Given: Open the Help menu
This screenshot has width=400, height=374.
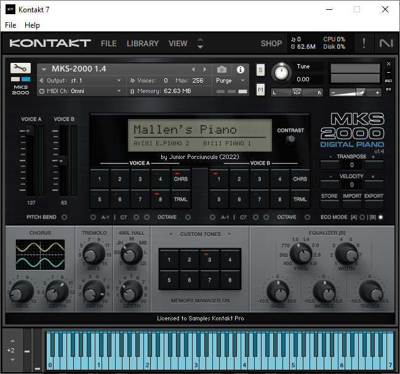Looking at the screenshot, I should (32, 25).
